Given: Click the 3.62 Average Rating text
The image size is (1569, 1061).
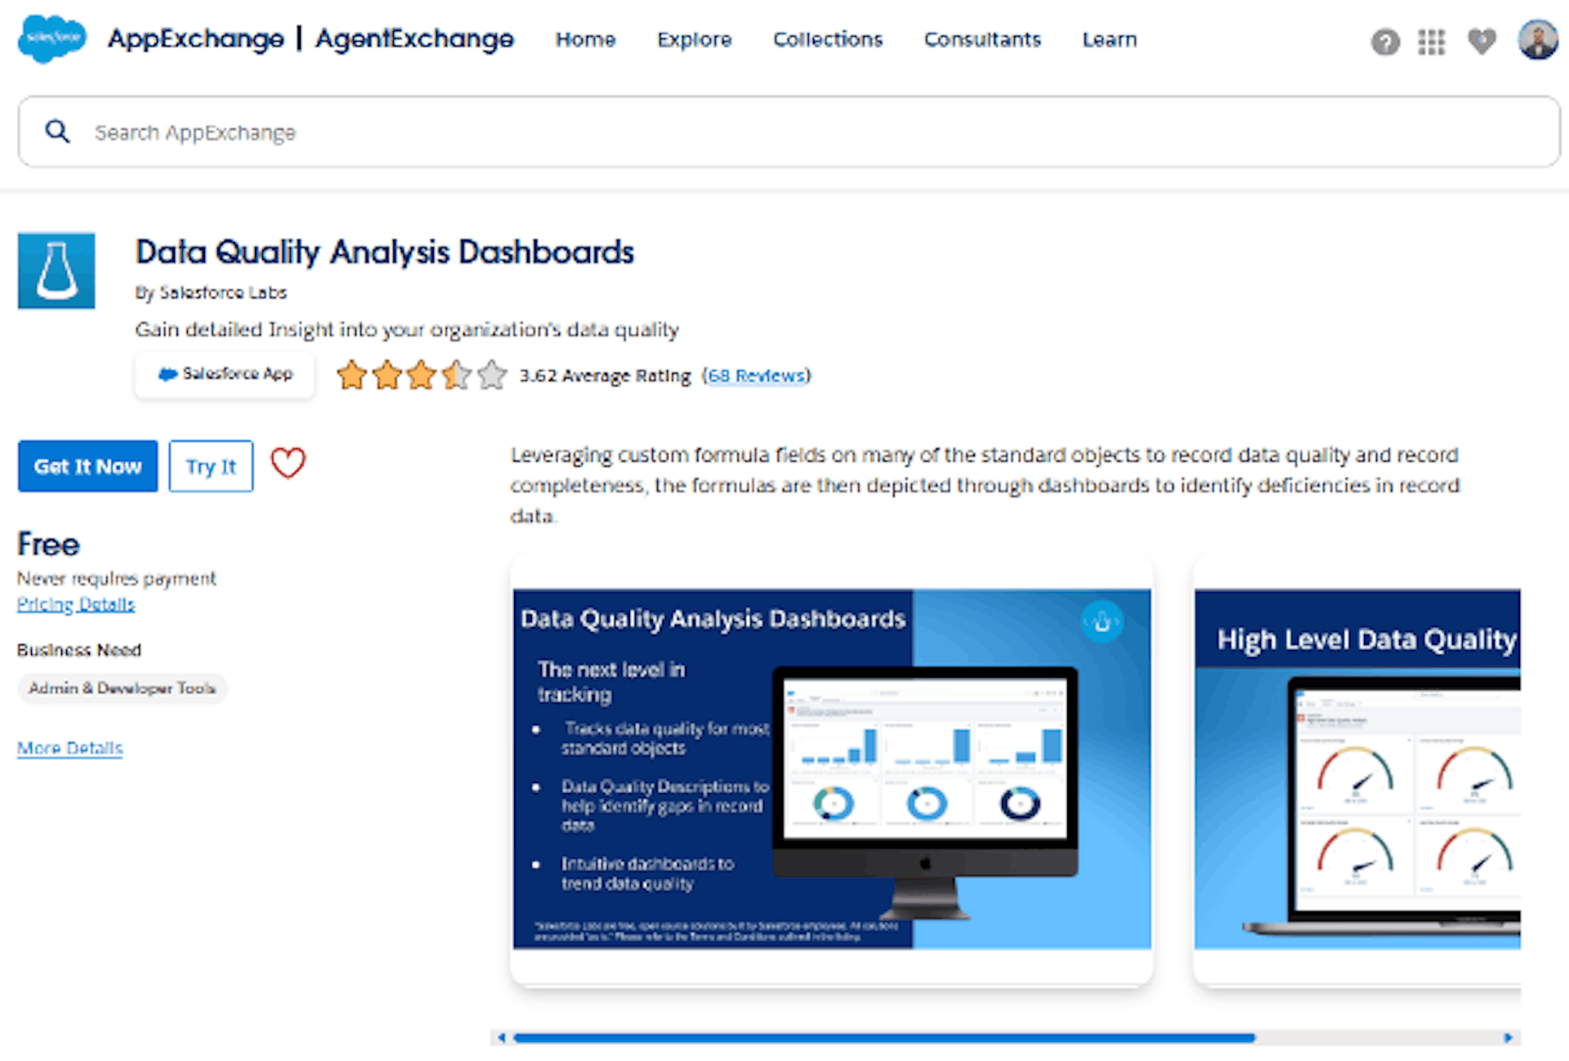Looking at the screenshot, I should click(606, 375).
